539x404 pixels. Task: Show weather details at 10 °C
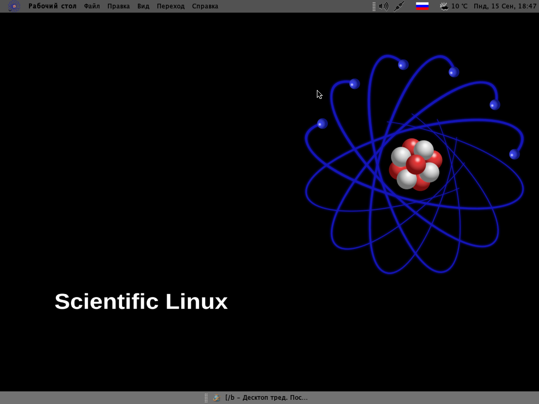tap(459, 6)
